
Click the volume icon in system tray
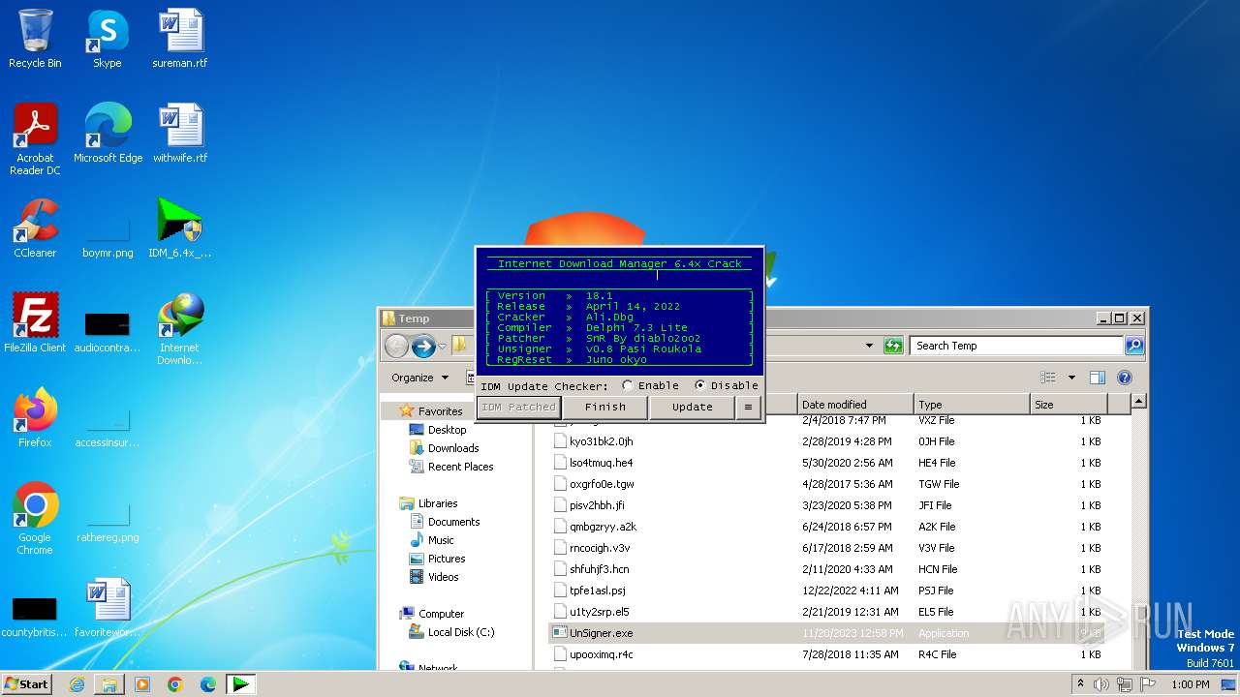click(1103, 684)
